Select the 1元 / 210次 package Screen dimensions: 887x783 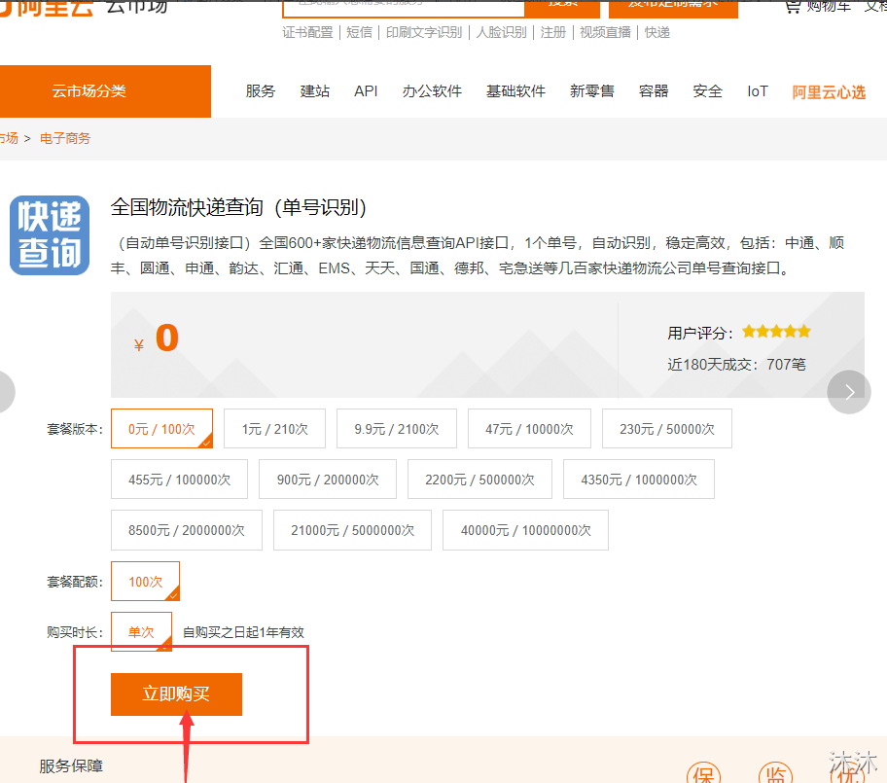coord(275,429)
